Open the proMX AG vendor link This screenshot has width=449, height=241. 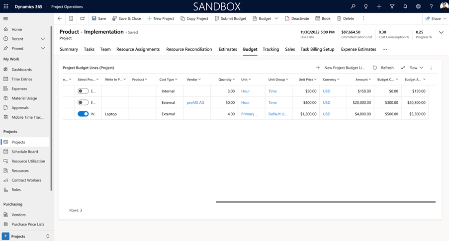[195, 103]
